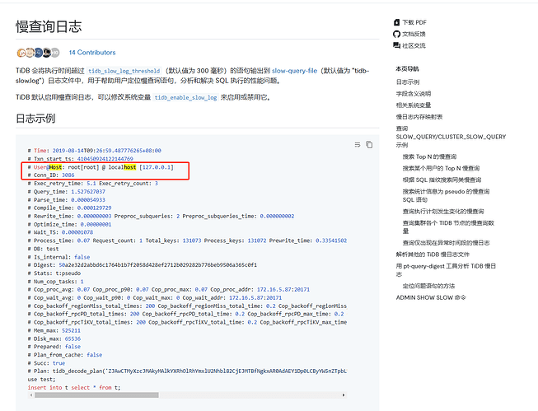Click the Optimize_time log line
Image resolution: width=538 pixels, height=411 pixels.
(x=70, y=224)
